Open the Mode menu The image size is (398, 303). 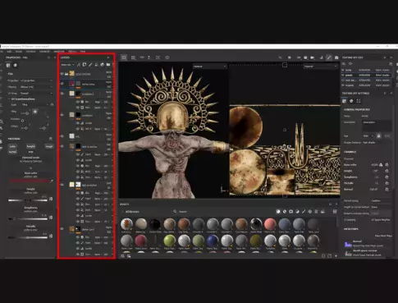pyautogui.click(x=19, y=52)
